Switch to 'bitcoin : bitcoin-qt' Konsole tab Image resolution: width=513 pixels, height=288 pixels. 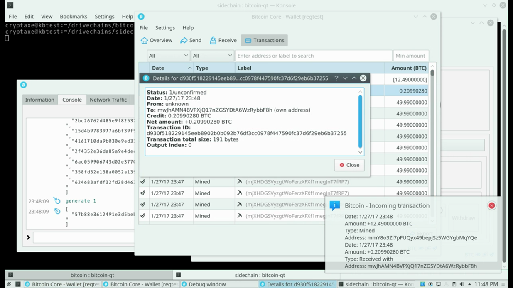click(x=89, y=275)
